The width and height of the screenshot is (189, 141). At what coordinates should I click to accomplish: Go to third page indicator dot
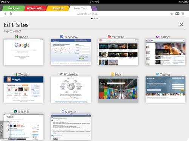coord(97,18)
